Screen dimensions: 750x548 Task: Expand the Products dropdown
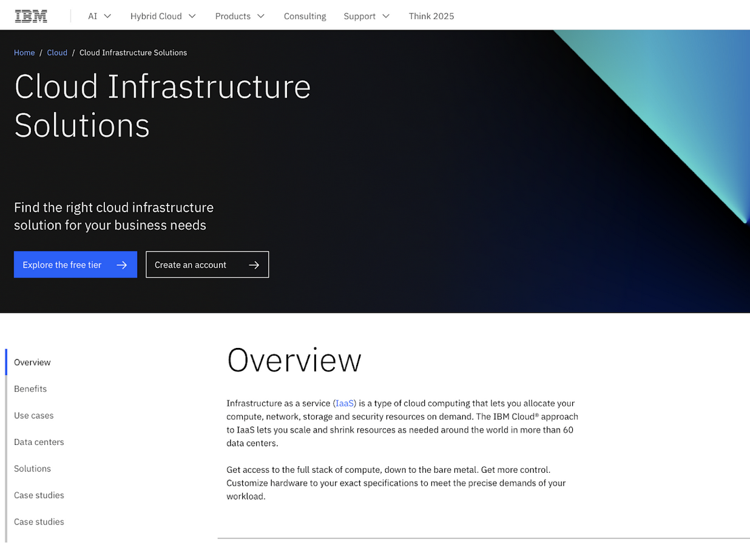tap(262, 16)
